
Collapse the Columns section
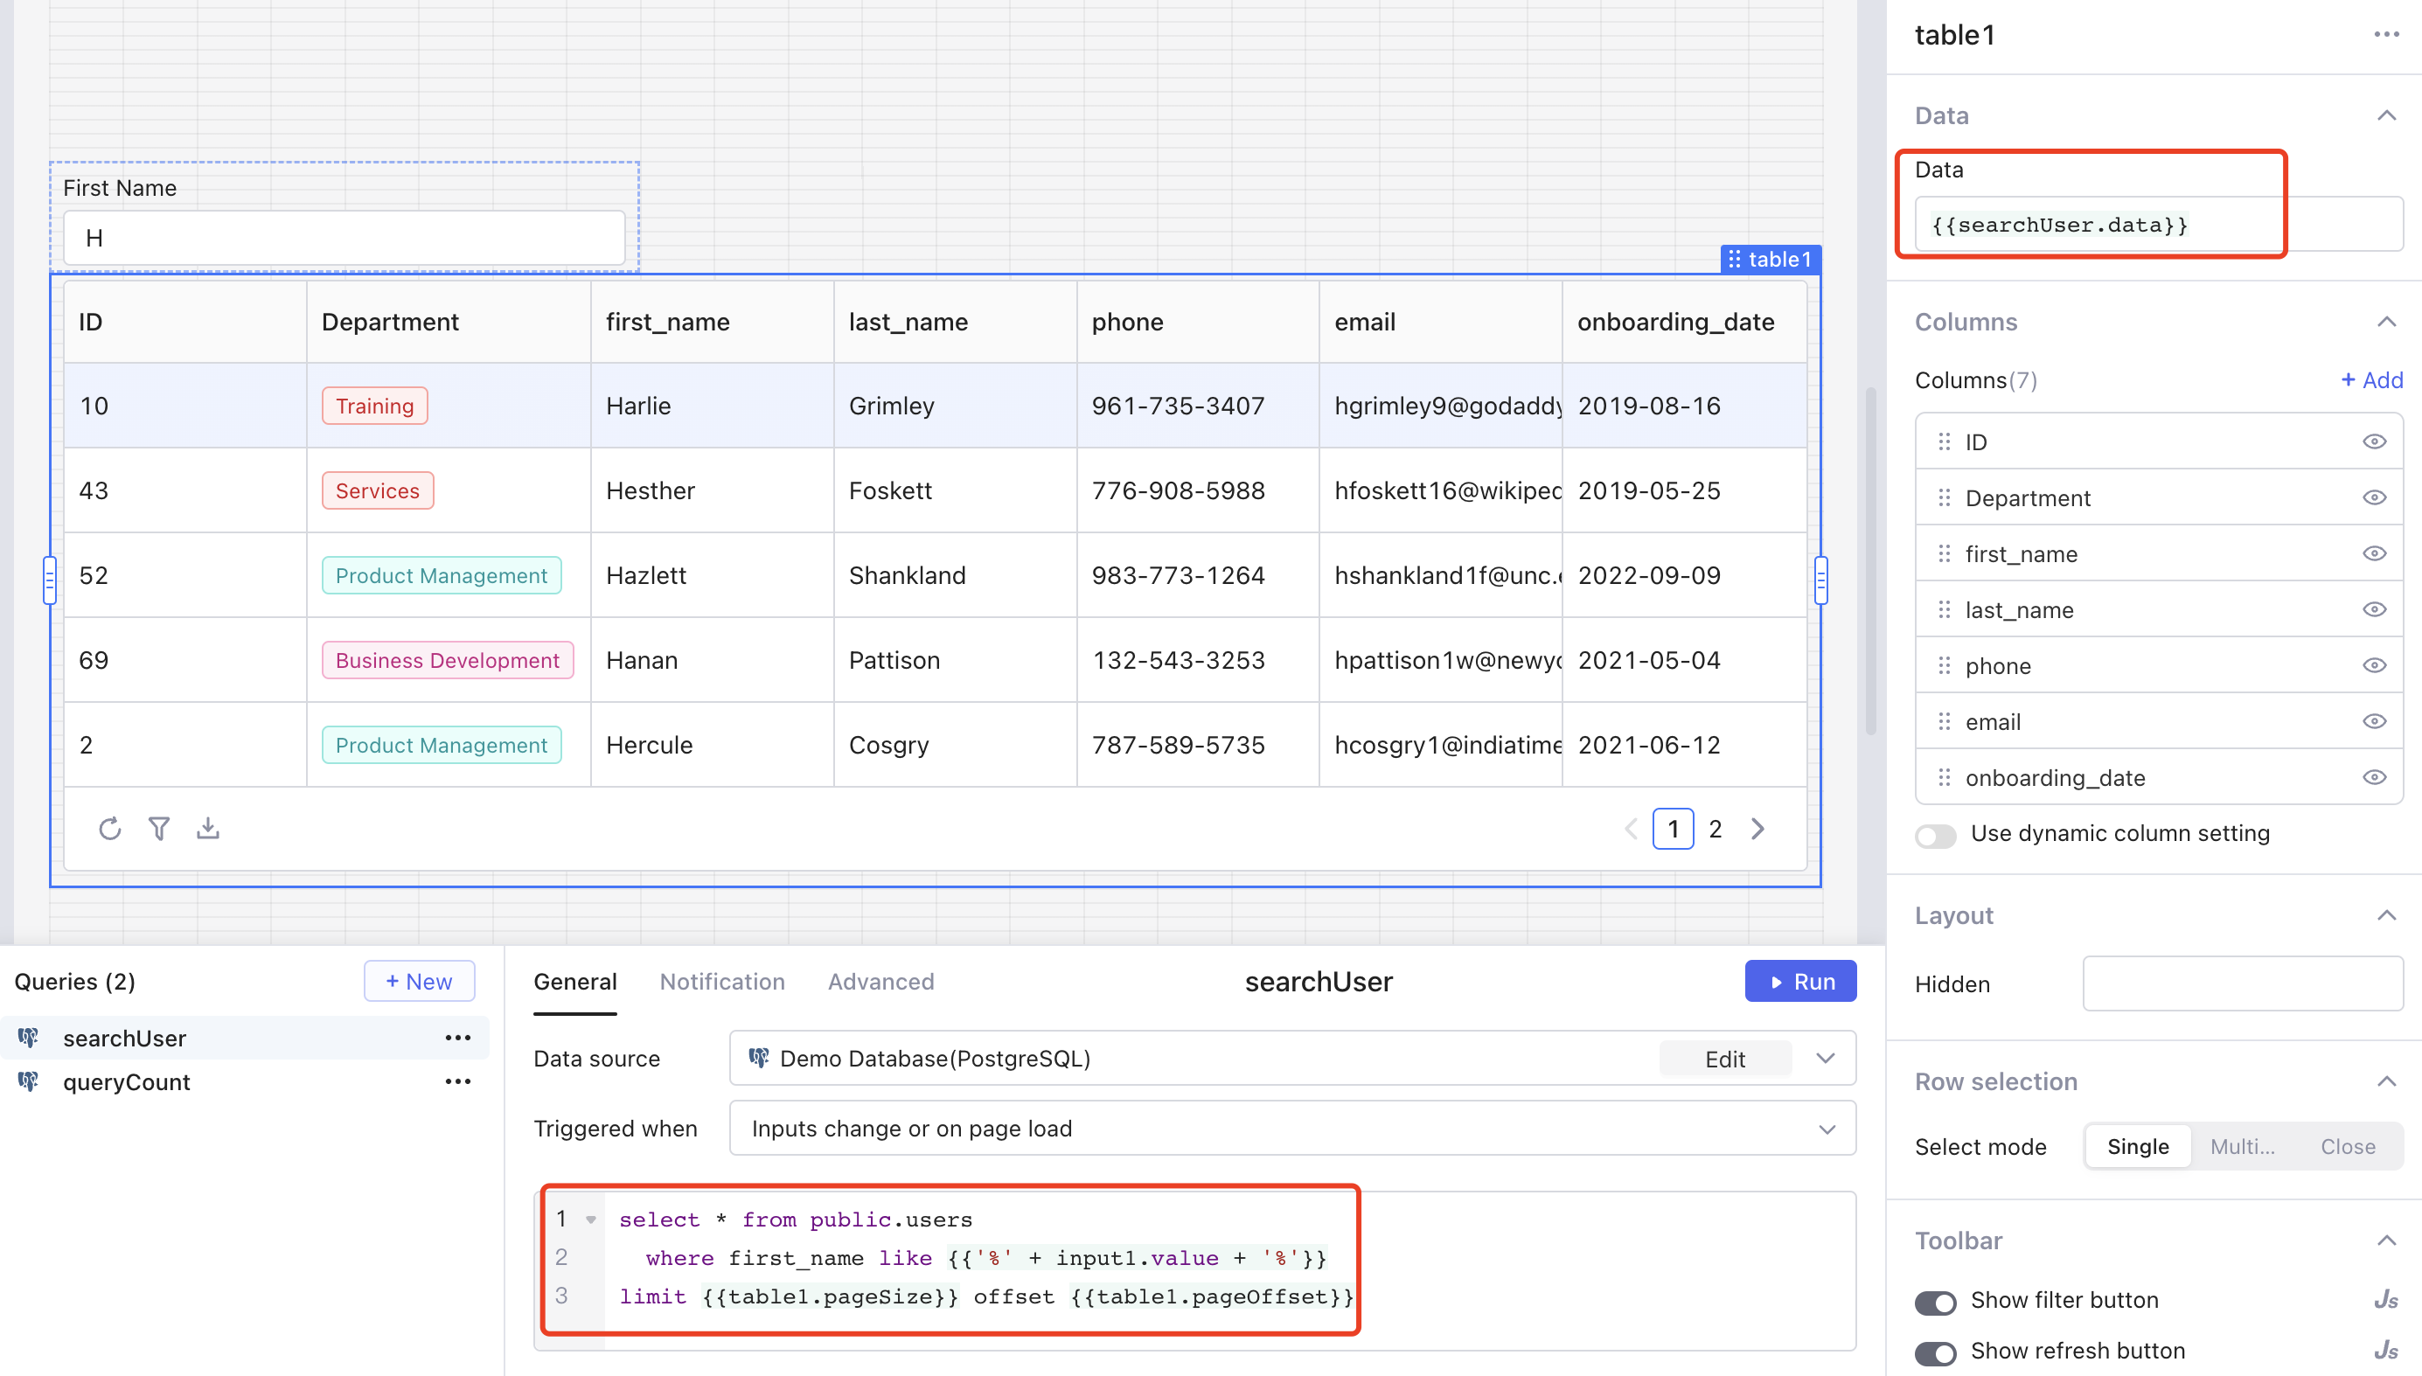(x=2388, y=322)
